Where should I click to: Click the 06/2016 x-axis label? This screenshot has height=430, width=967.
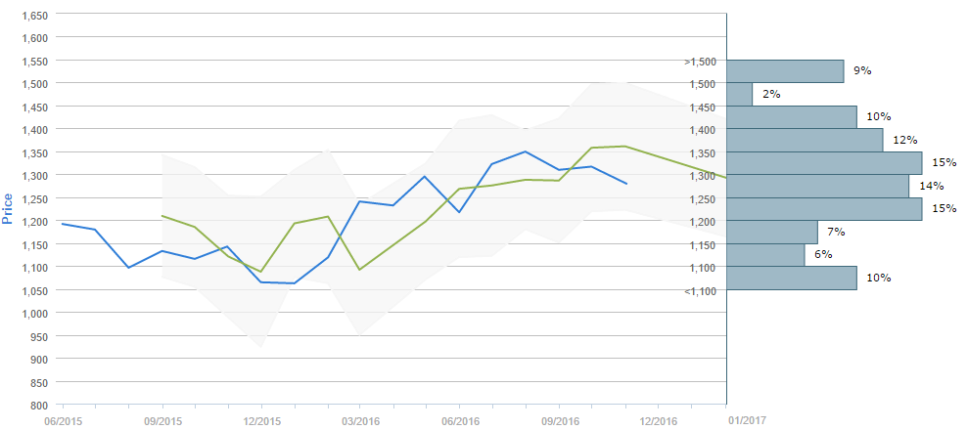[x=460, y=420]
